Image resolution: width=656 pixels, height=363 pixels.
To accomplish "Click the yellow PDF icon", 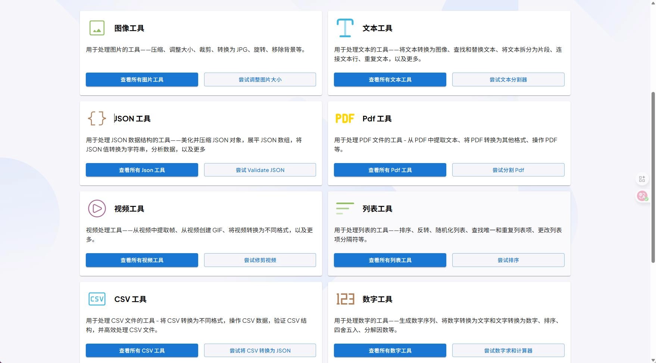I will coord(345,118).
